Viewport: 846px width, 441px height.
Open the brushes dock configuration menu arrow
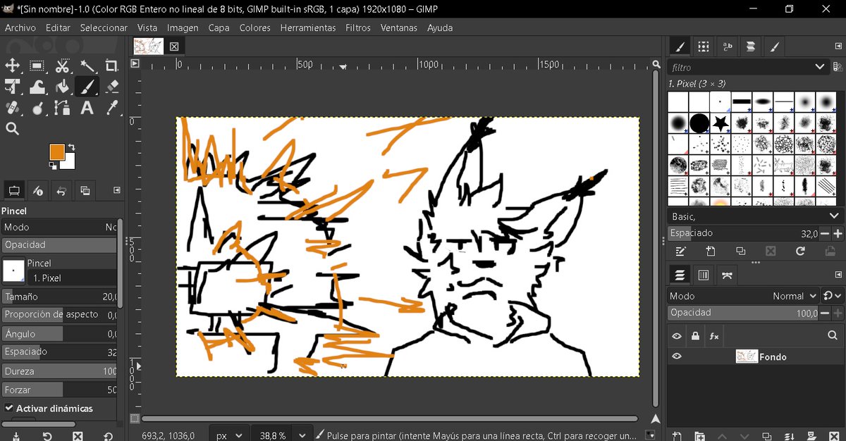pyautogui.click(x=838, y=46)
